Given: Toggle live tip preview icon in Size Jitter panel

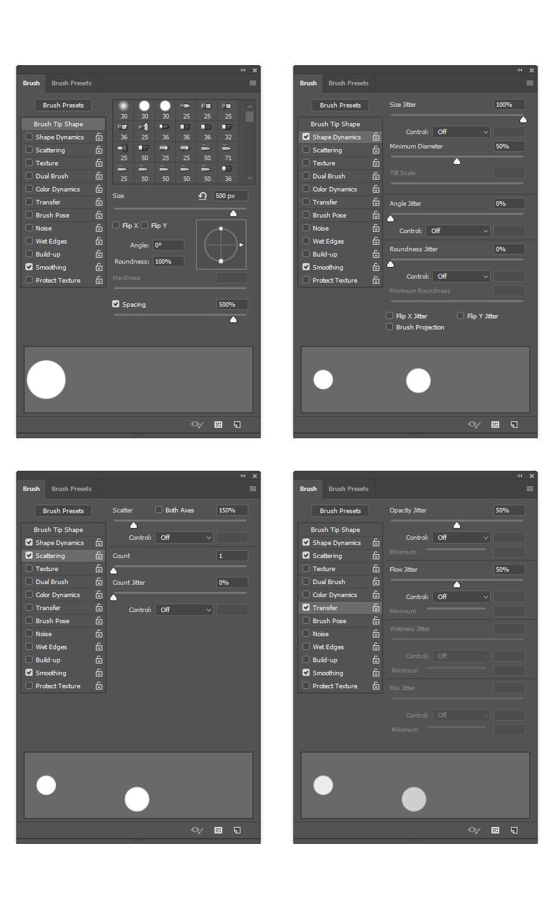Looking at the screenshot, I should 473,425.
